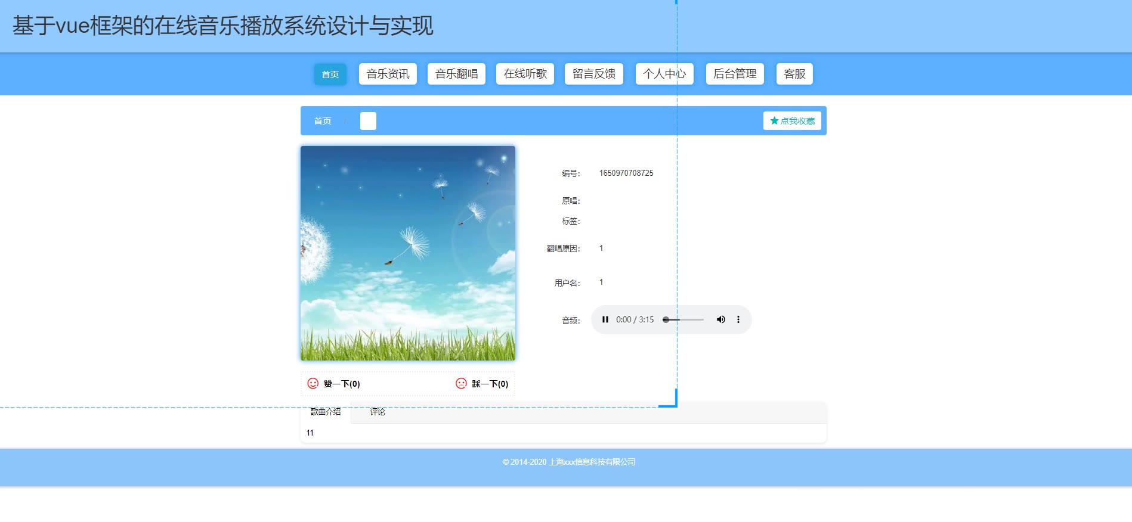Screen dimensions: 1132x522
Task: Click the audio progress slider
Action: (x=683, y=319)
